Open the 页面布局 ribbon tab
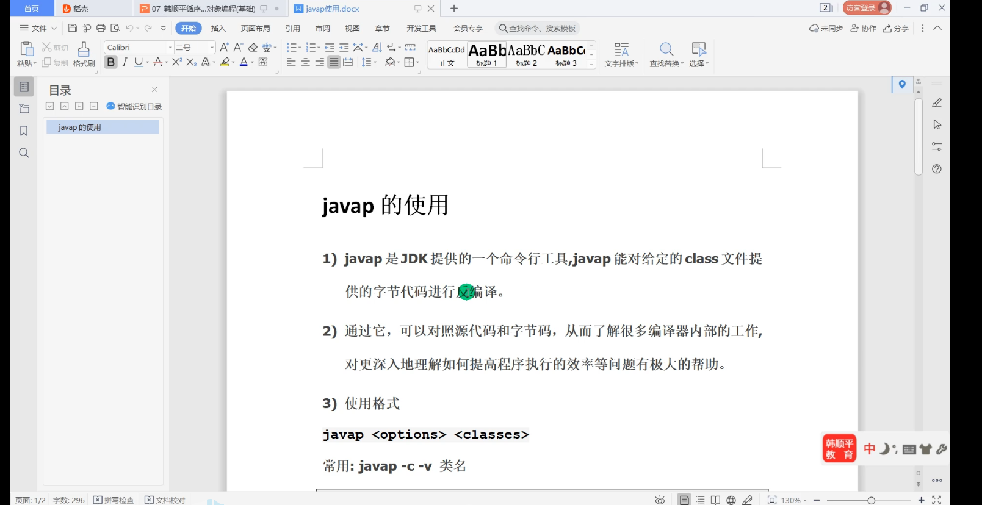982x505 pixels. click(x=255, y=28)
